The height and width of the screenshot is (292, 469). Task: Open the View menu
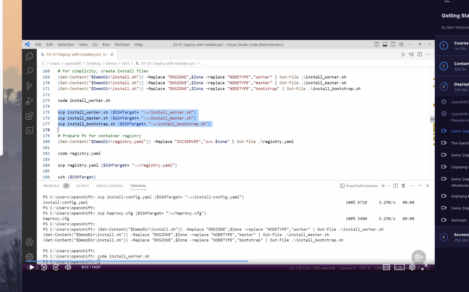click(x=83, y=44)
